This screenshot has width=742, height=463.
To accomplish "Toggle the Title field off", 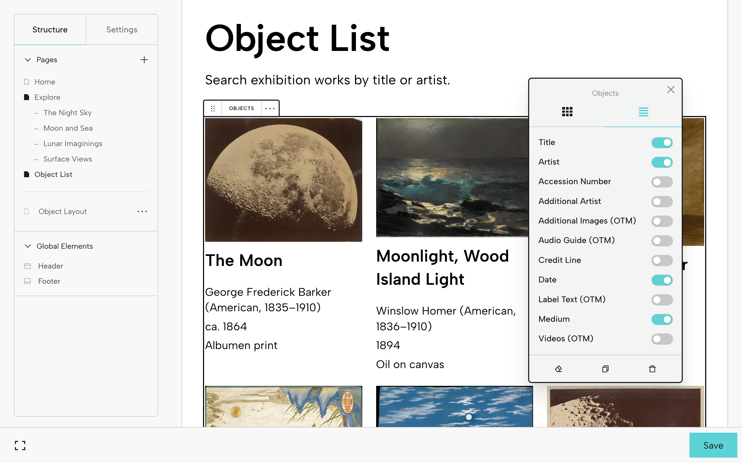I will pyautogui.click(x=662, y=143).
